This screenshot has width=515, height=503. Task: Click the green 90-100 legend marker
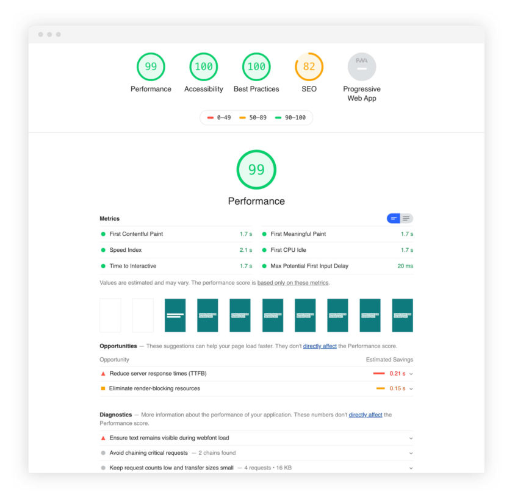click(x=278, y=118)
